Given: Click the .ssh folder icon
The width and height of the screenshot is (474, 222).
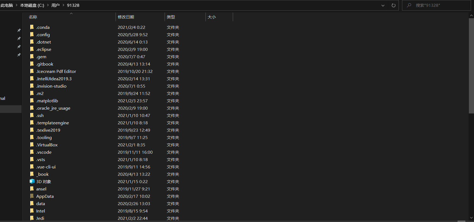Looking at the screenshot, I should (32, 115).
